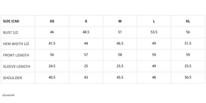Select the XL column header
206x103 pixels.
188,21
